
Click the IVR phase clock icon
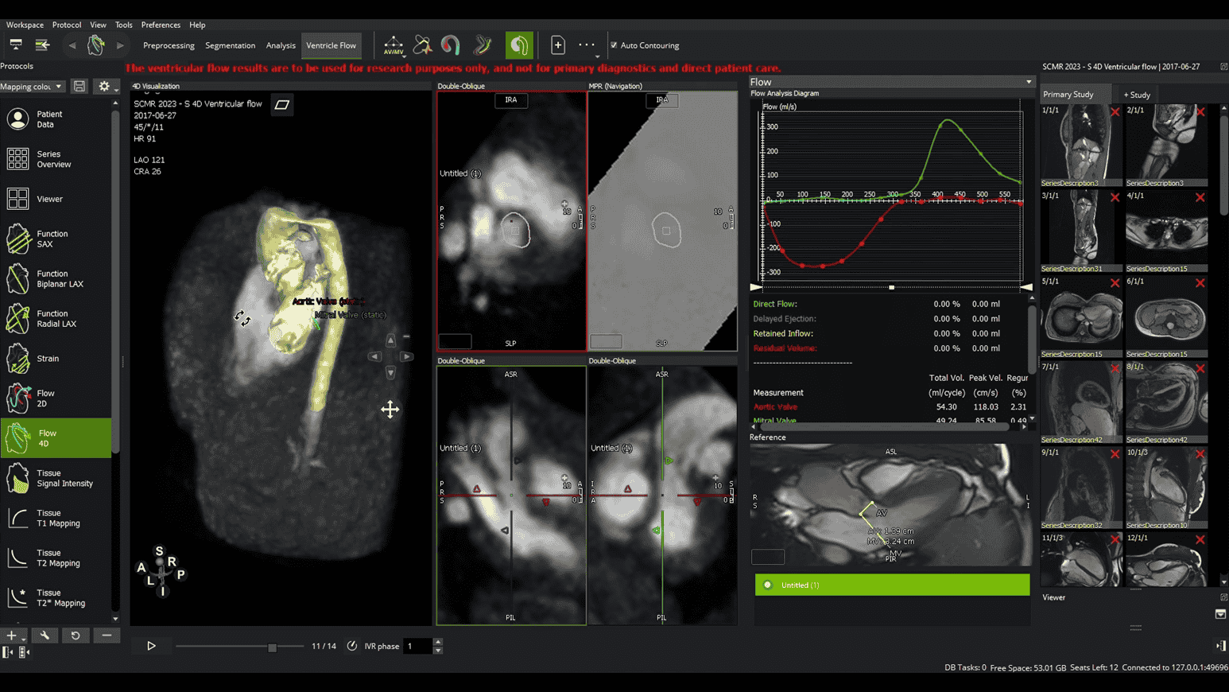(x=352, y=646)
